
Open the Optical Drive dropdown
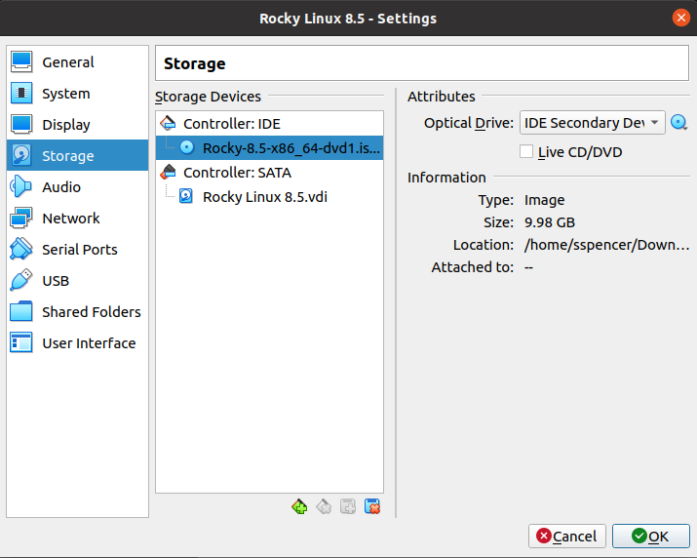click(x=592, y=123)
